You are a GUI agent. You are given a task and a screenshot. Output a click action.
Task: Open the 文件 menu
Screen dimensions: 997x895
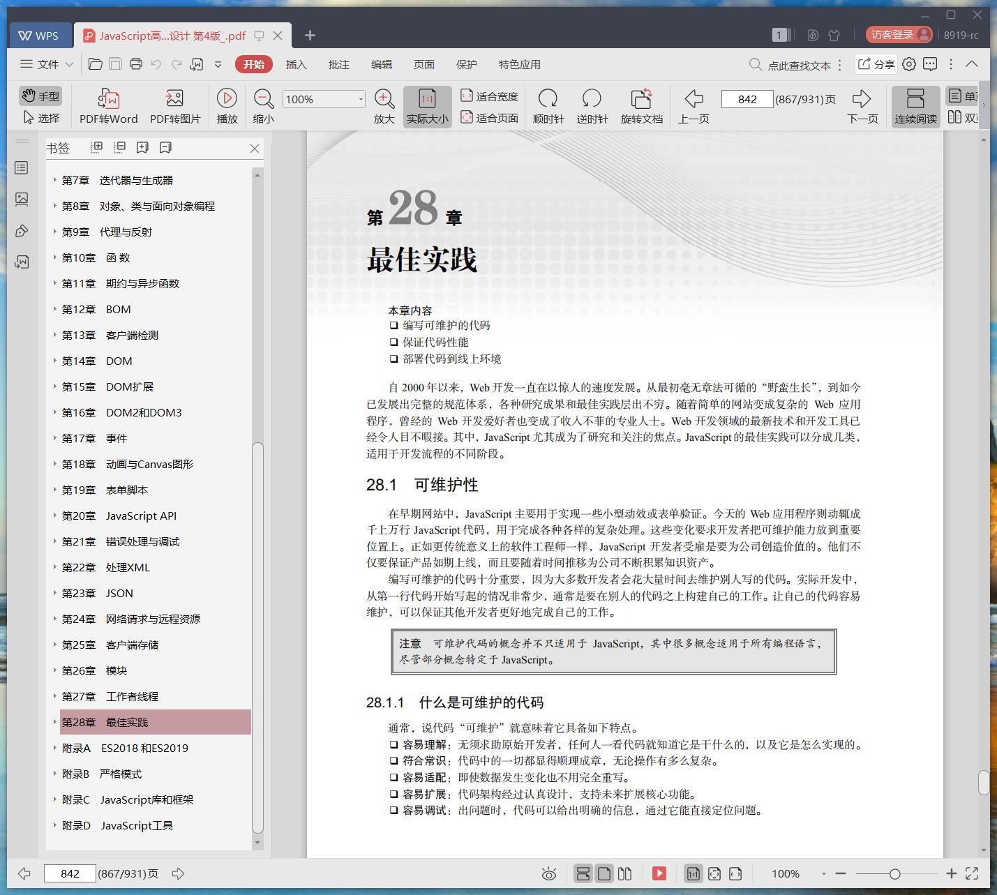46,64
